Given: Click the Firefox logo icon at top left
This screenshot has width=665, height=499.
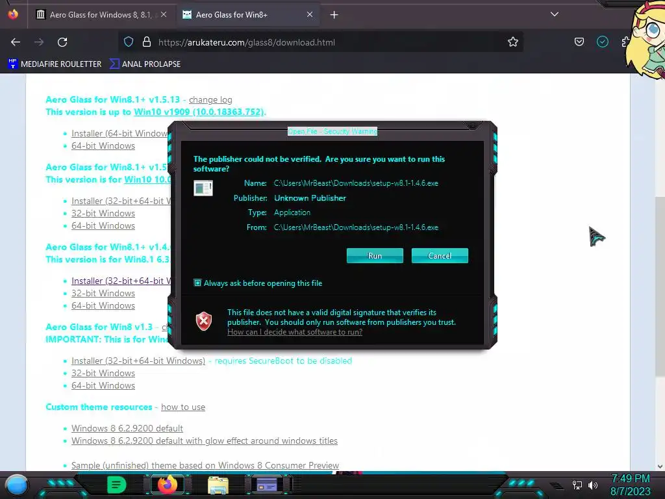Looking at the screenshot, I should (x=13, y=14).
